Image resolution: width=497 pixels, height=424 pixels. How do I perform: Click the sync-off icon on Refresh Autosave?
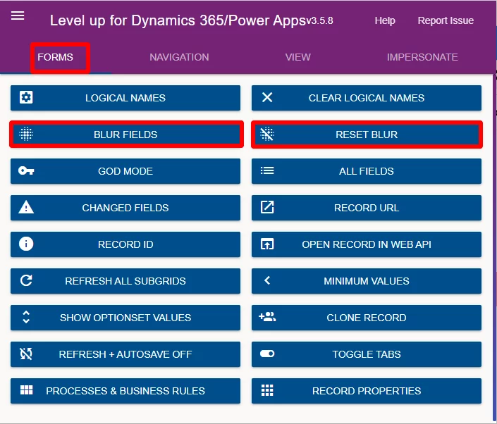[26, 354]
